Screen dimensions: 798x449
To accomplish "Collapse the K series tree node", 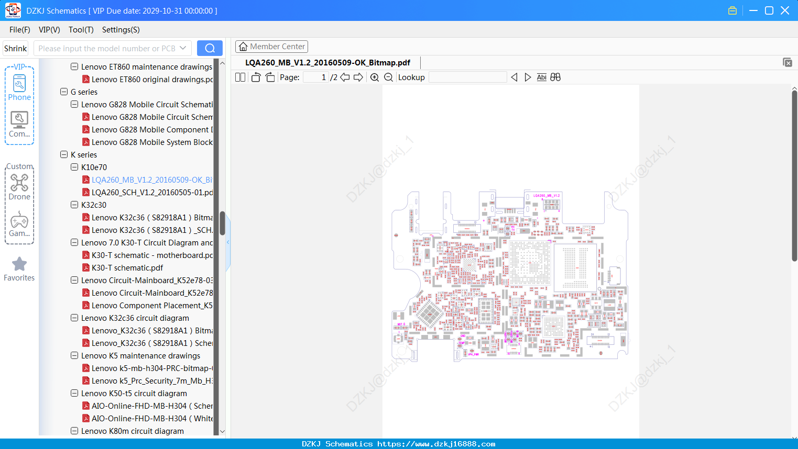I will (x=64, y=154).
